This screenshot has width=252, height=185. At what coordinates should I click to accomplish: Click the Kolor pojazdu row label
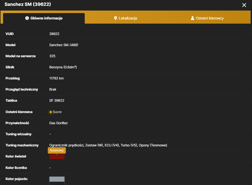click(x=16, y=179)
